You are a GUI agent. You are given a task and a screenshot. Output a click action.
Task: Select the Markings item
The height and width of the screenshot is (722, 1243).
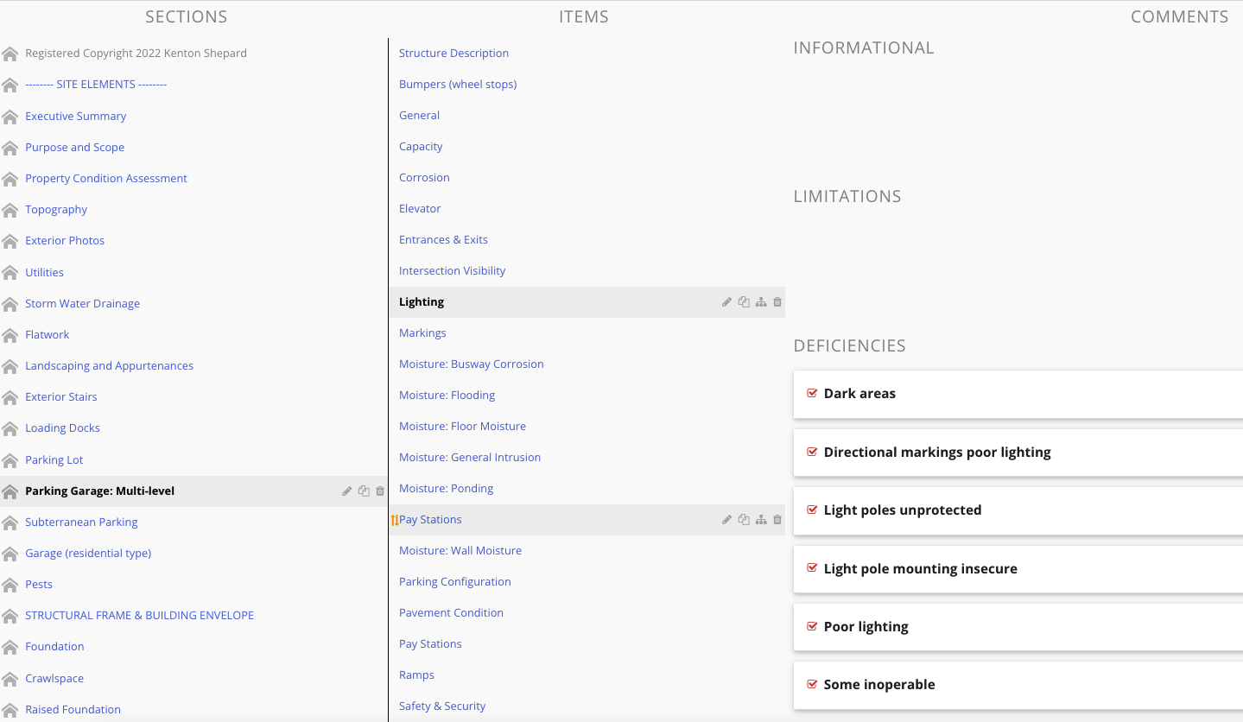(422, 333)
